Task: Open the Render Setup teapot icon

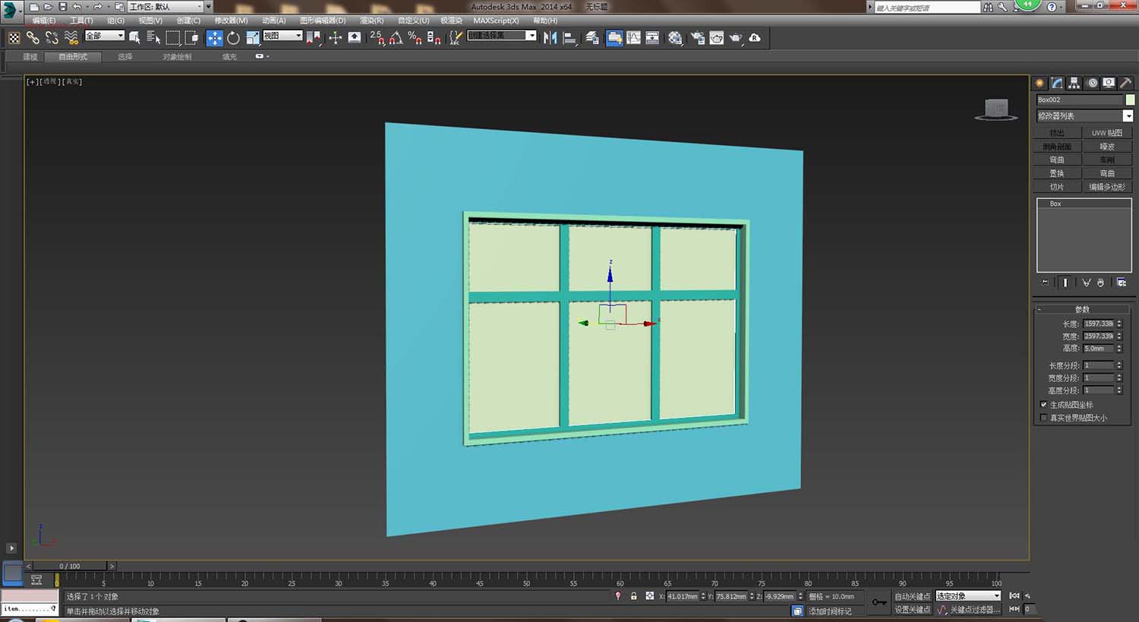Action: 698,38
